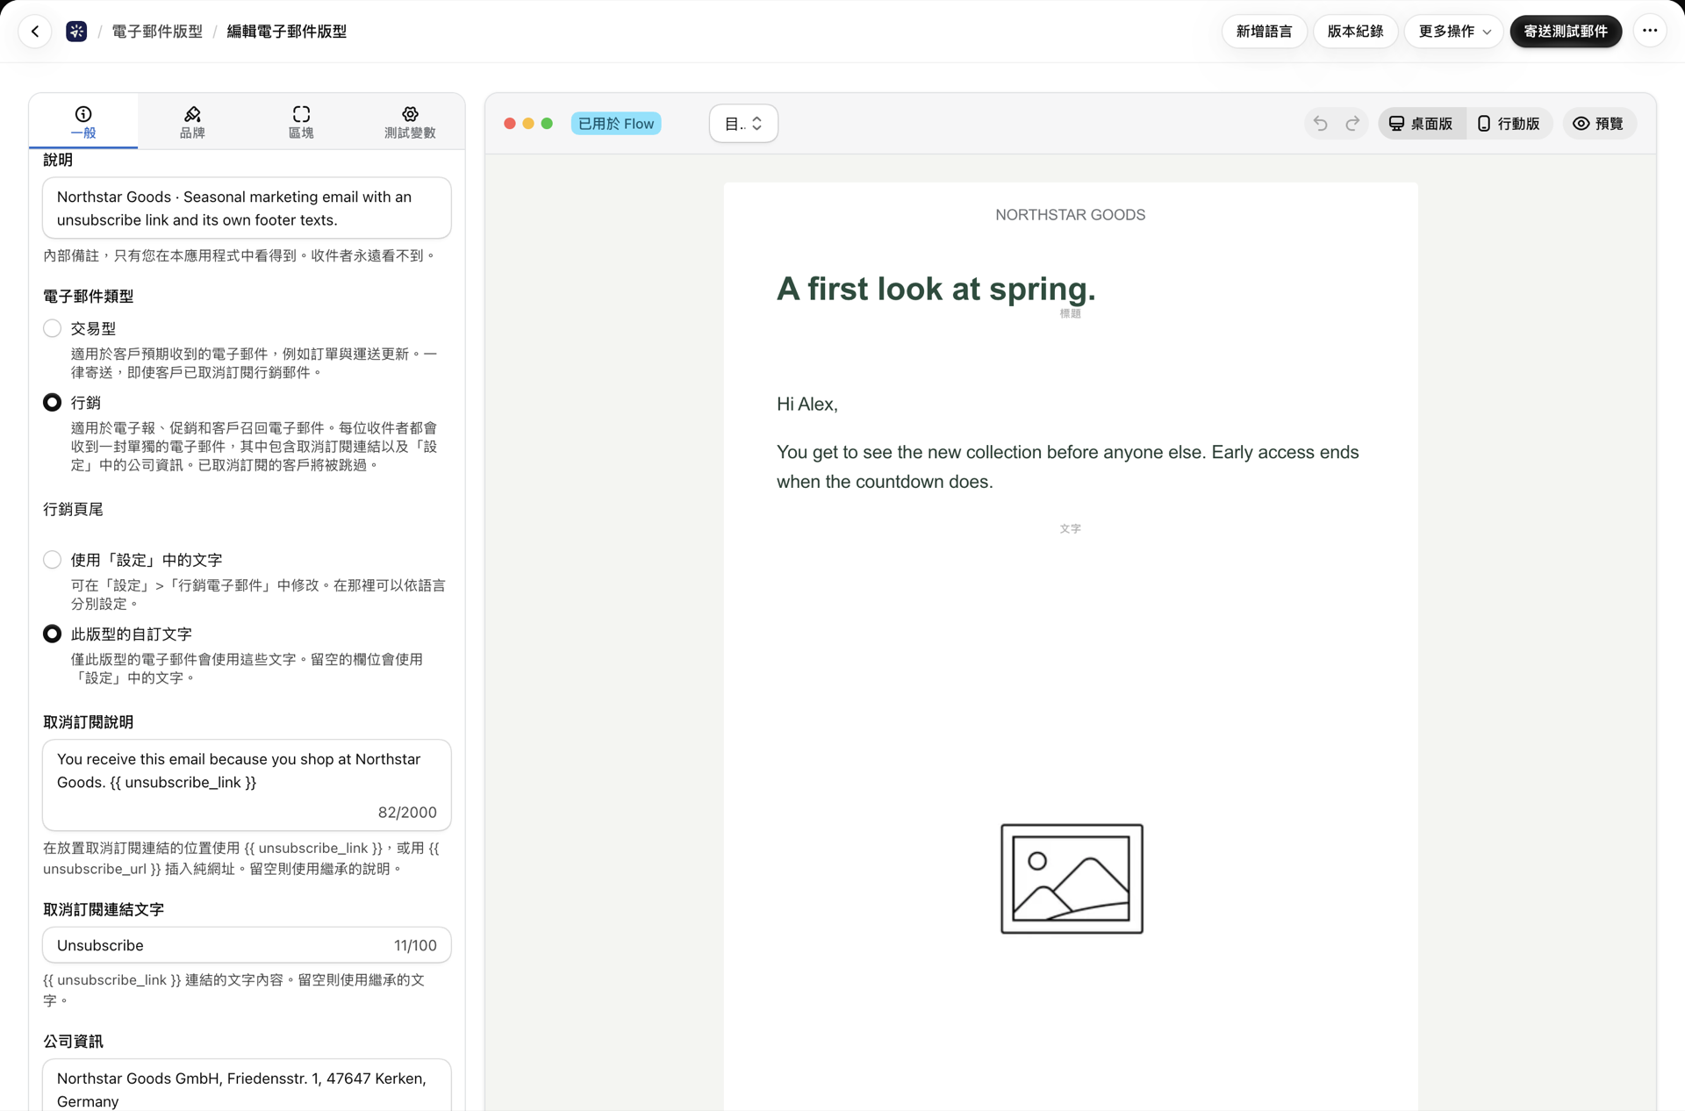This screenshot has width=1685, height=1111.
Task: Open the three-dots overflow menu
Action: click(x=1650, y=32)
